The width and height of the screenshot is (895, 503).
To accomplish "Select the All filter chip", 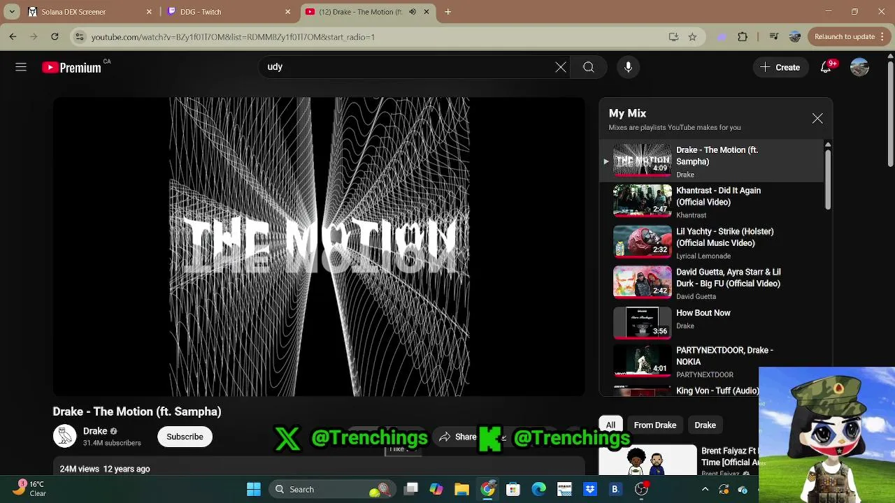I will [x=610, y=425].
